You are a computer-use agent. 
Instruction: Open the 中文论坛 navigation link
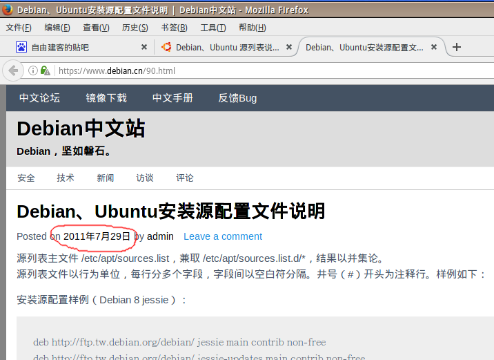pos(39,98)
